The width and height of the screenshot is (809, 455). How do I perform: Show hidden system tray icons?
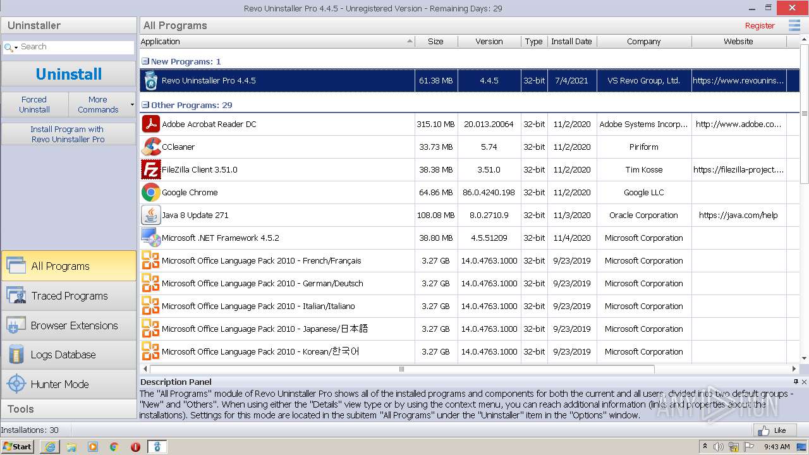click(x=705, y=447)
